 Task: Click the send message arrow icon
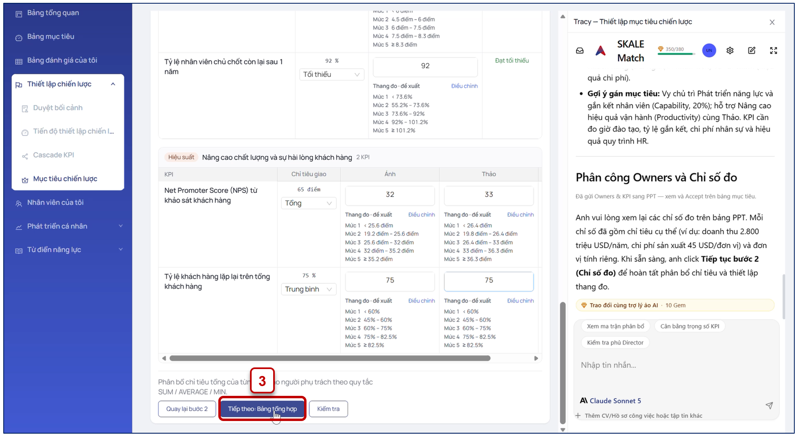(769, 406)
